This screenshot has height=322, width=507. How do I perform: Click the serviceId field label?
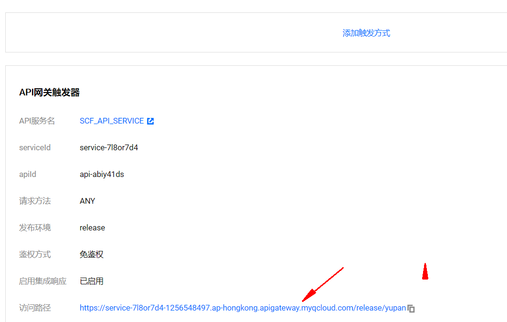(x=35, y=148)
